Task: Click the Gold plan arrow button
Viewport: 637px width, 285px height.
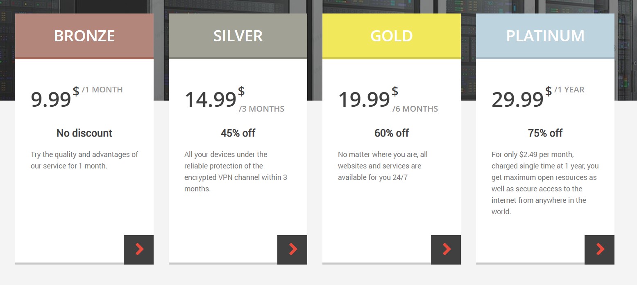Action: click(x=446, y=249)
